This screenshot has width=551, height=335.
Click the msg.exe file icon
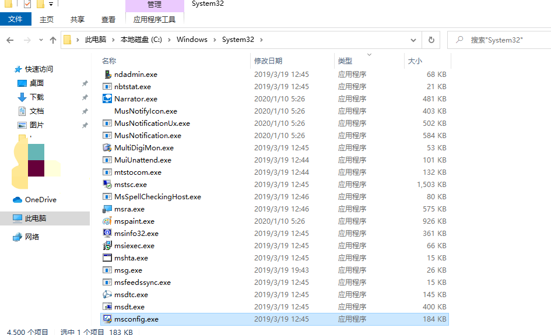point(107,270)
